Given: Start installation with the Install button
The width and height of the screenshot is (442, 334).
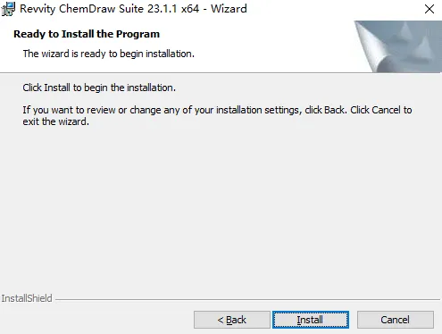Looking at the screenshot, I should 311,320.
